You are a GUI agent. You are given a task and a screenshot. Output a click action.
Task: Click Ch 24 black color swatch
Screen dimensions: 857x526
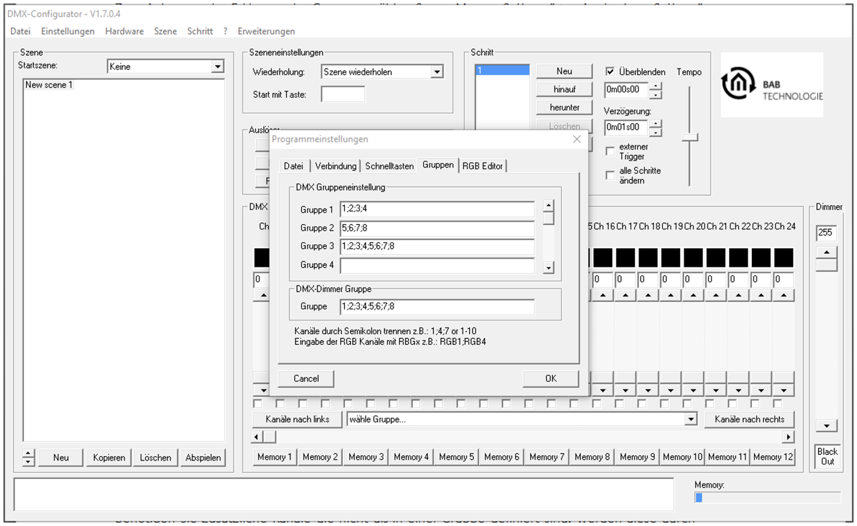click(x=783, y=258)
